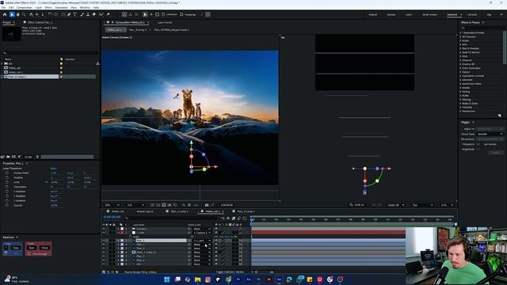This screenshot has width=507, height=285.
Task: Click the graph editor icon in timeline
Action: click(x=245, y=218)
